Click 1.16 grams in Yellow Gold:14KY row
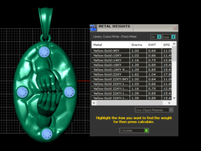Image resolution: width=201 pixels, height=151 pixels. tap(135, 60)
